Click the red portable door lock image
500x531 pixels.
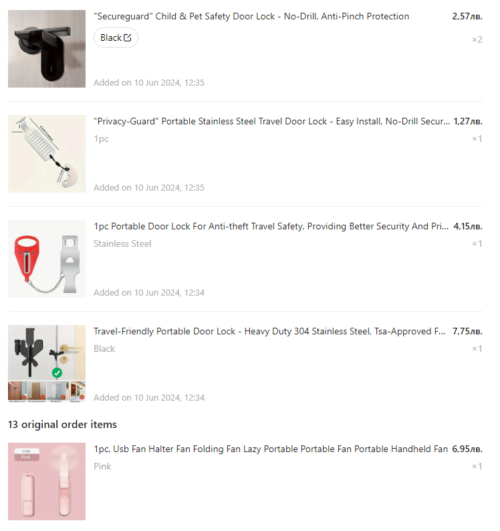[x=47, y=259]
